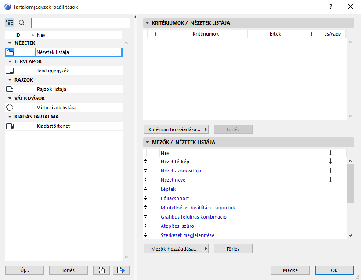Select Változások listája entry
This screenshot has height=280, width=361.
pyautogui.click(x=56, y=108)
